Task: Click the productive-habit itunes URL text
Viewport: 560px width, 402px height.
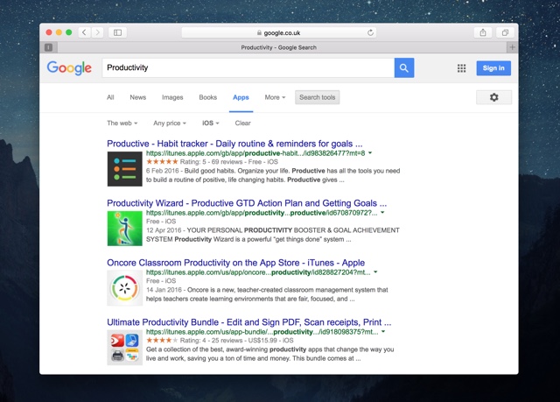Action: tap(255, 153)
